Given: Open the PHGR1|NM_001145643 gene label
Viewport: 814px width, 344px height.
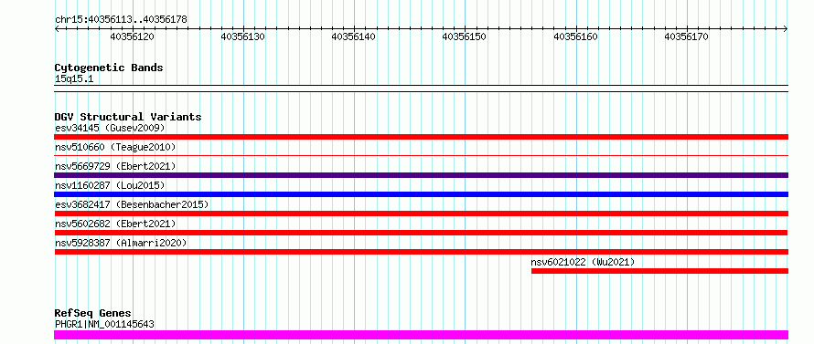Looking at the screenshot, I should coord(104,324).
